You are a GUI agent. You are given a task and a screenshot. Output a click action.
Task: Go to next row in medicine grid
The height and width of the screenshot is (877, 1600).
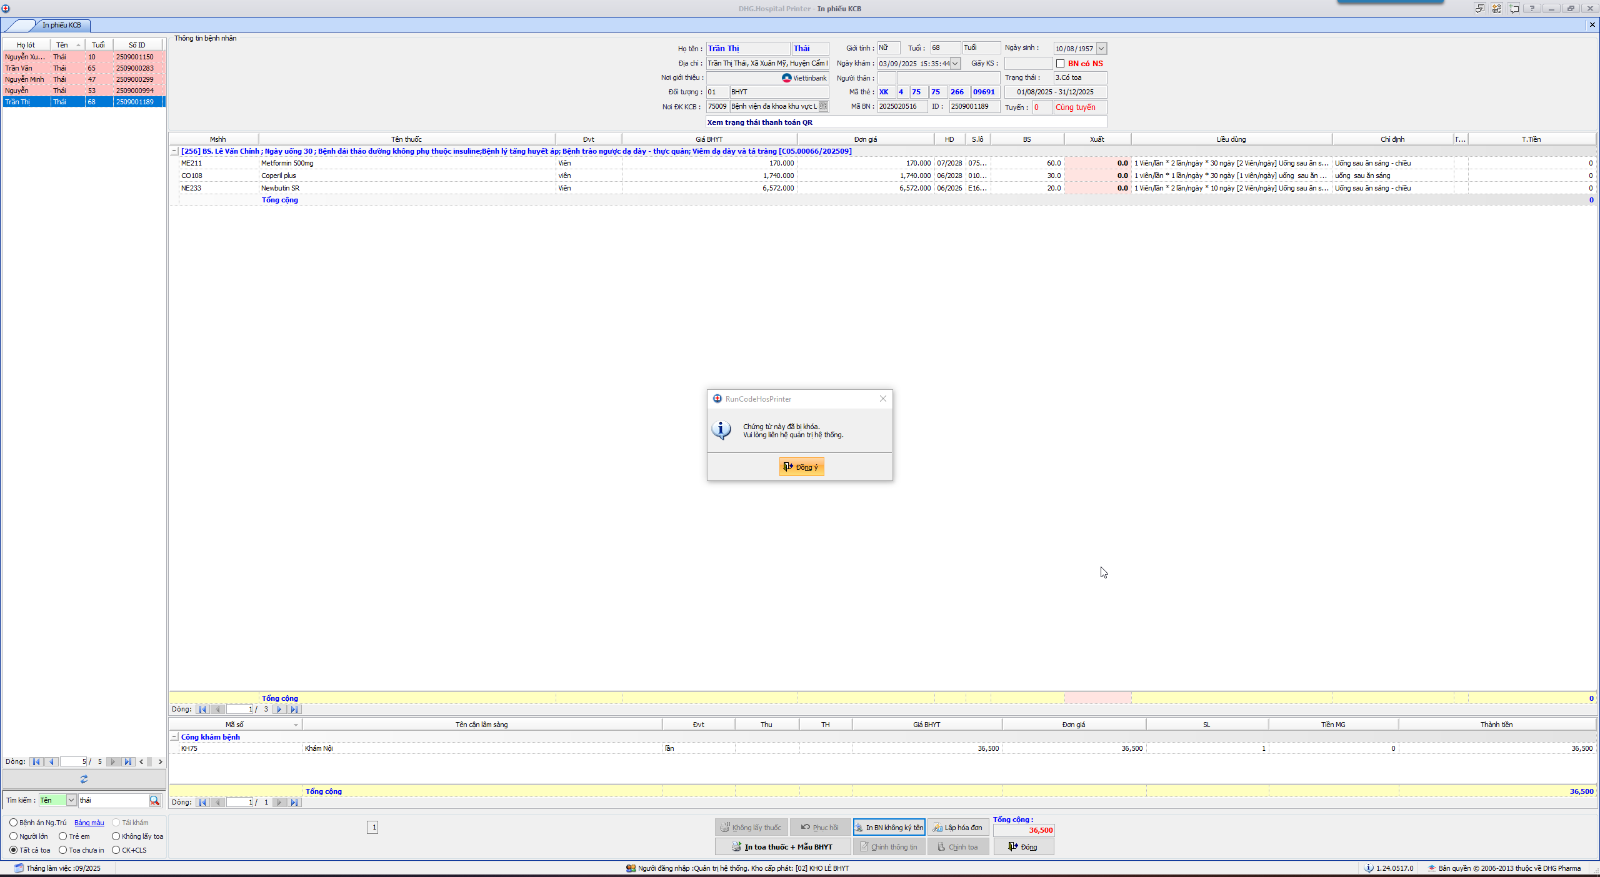click(279, 709)
